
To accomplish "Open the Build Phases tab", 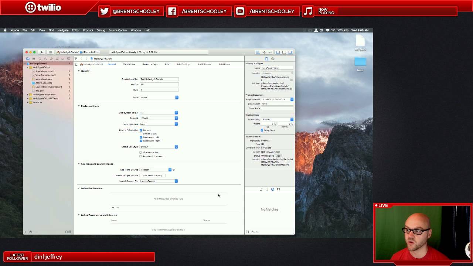I will pos(204,64).
